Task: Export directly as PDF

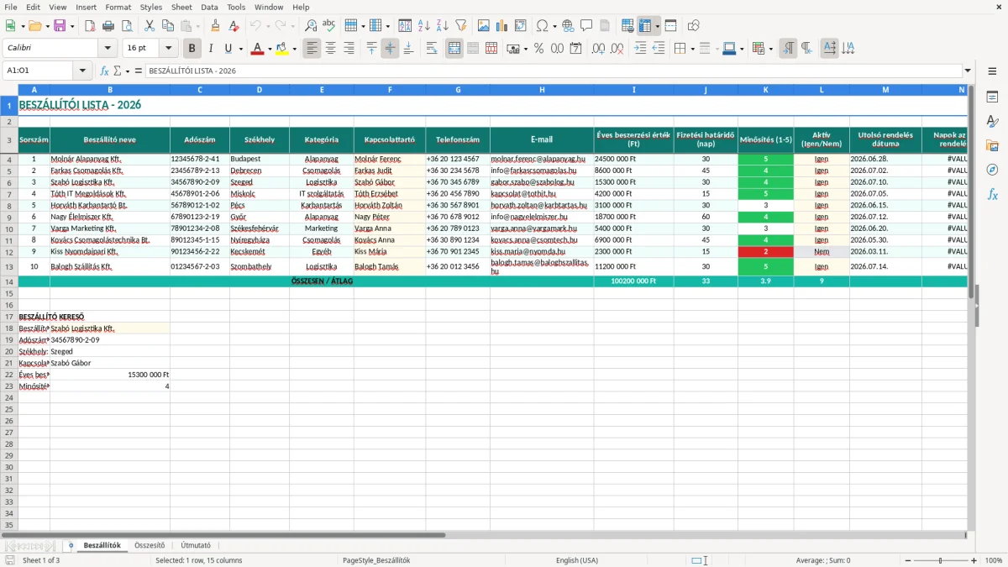Action: pos(90,26)
